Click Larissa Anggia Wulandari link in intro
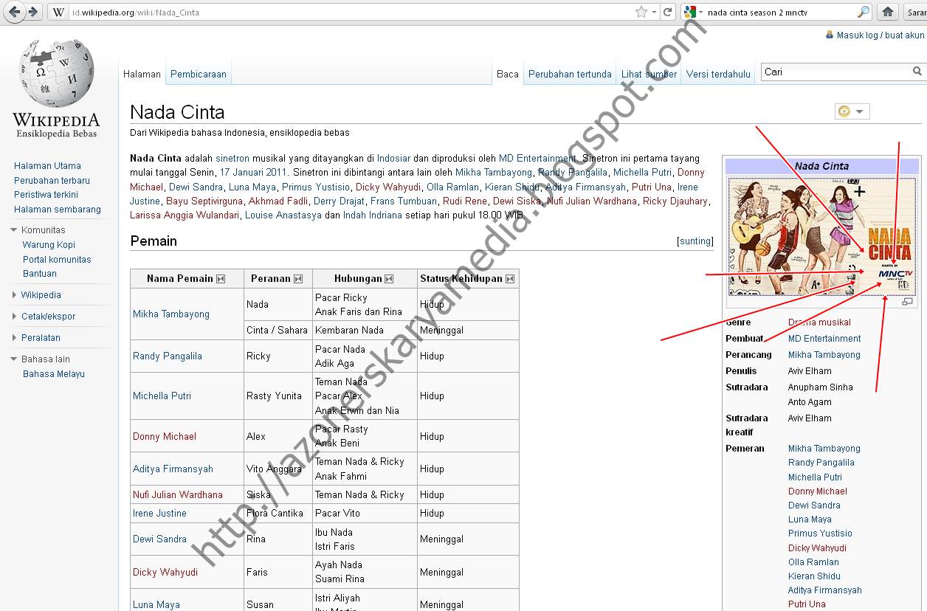Image resolution: width=927 pixels, height=611 pixels. pos(185,215)
